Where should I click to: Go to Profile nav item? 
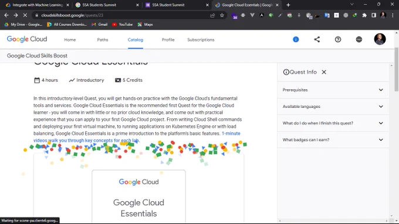(x=168, y=40)
